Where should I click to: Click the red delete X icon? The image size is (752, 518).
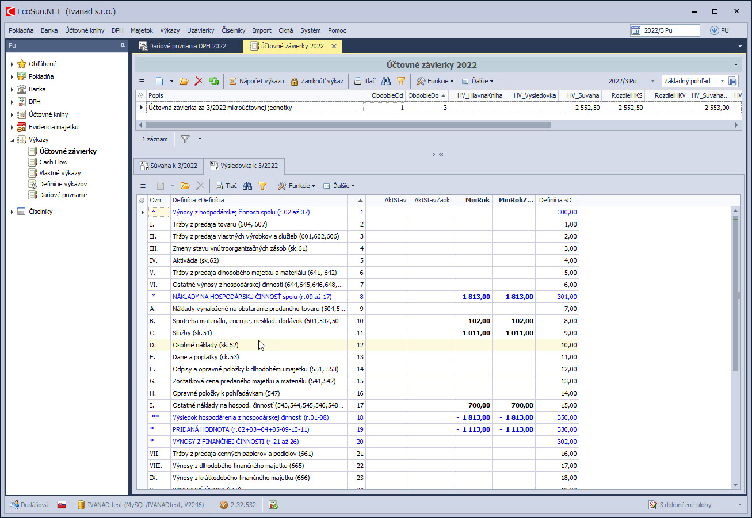coord(199,81)
